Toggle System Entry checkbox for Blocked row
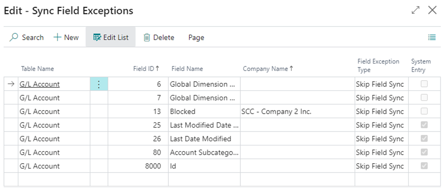The image size is (445, 188). click(424, 111)
